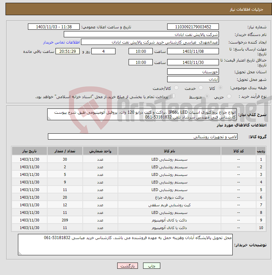Toggle the اسناد خزانه اسلامی payment checkbox
The image size is (272, 275).
tap(173, 96)
